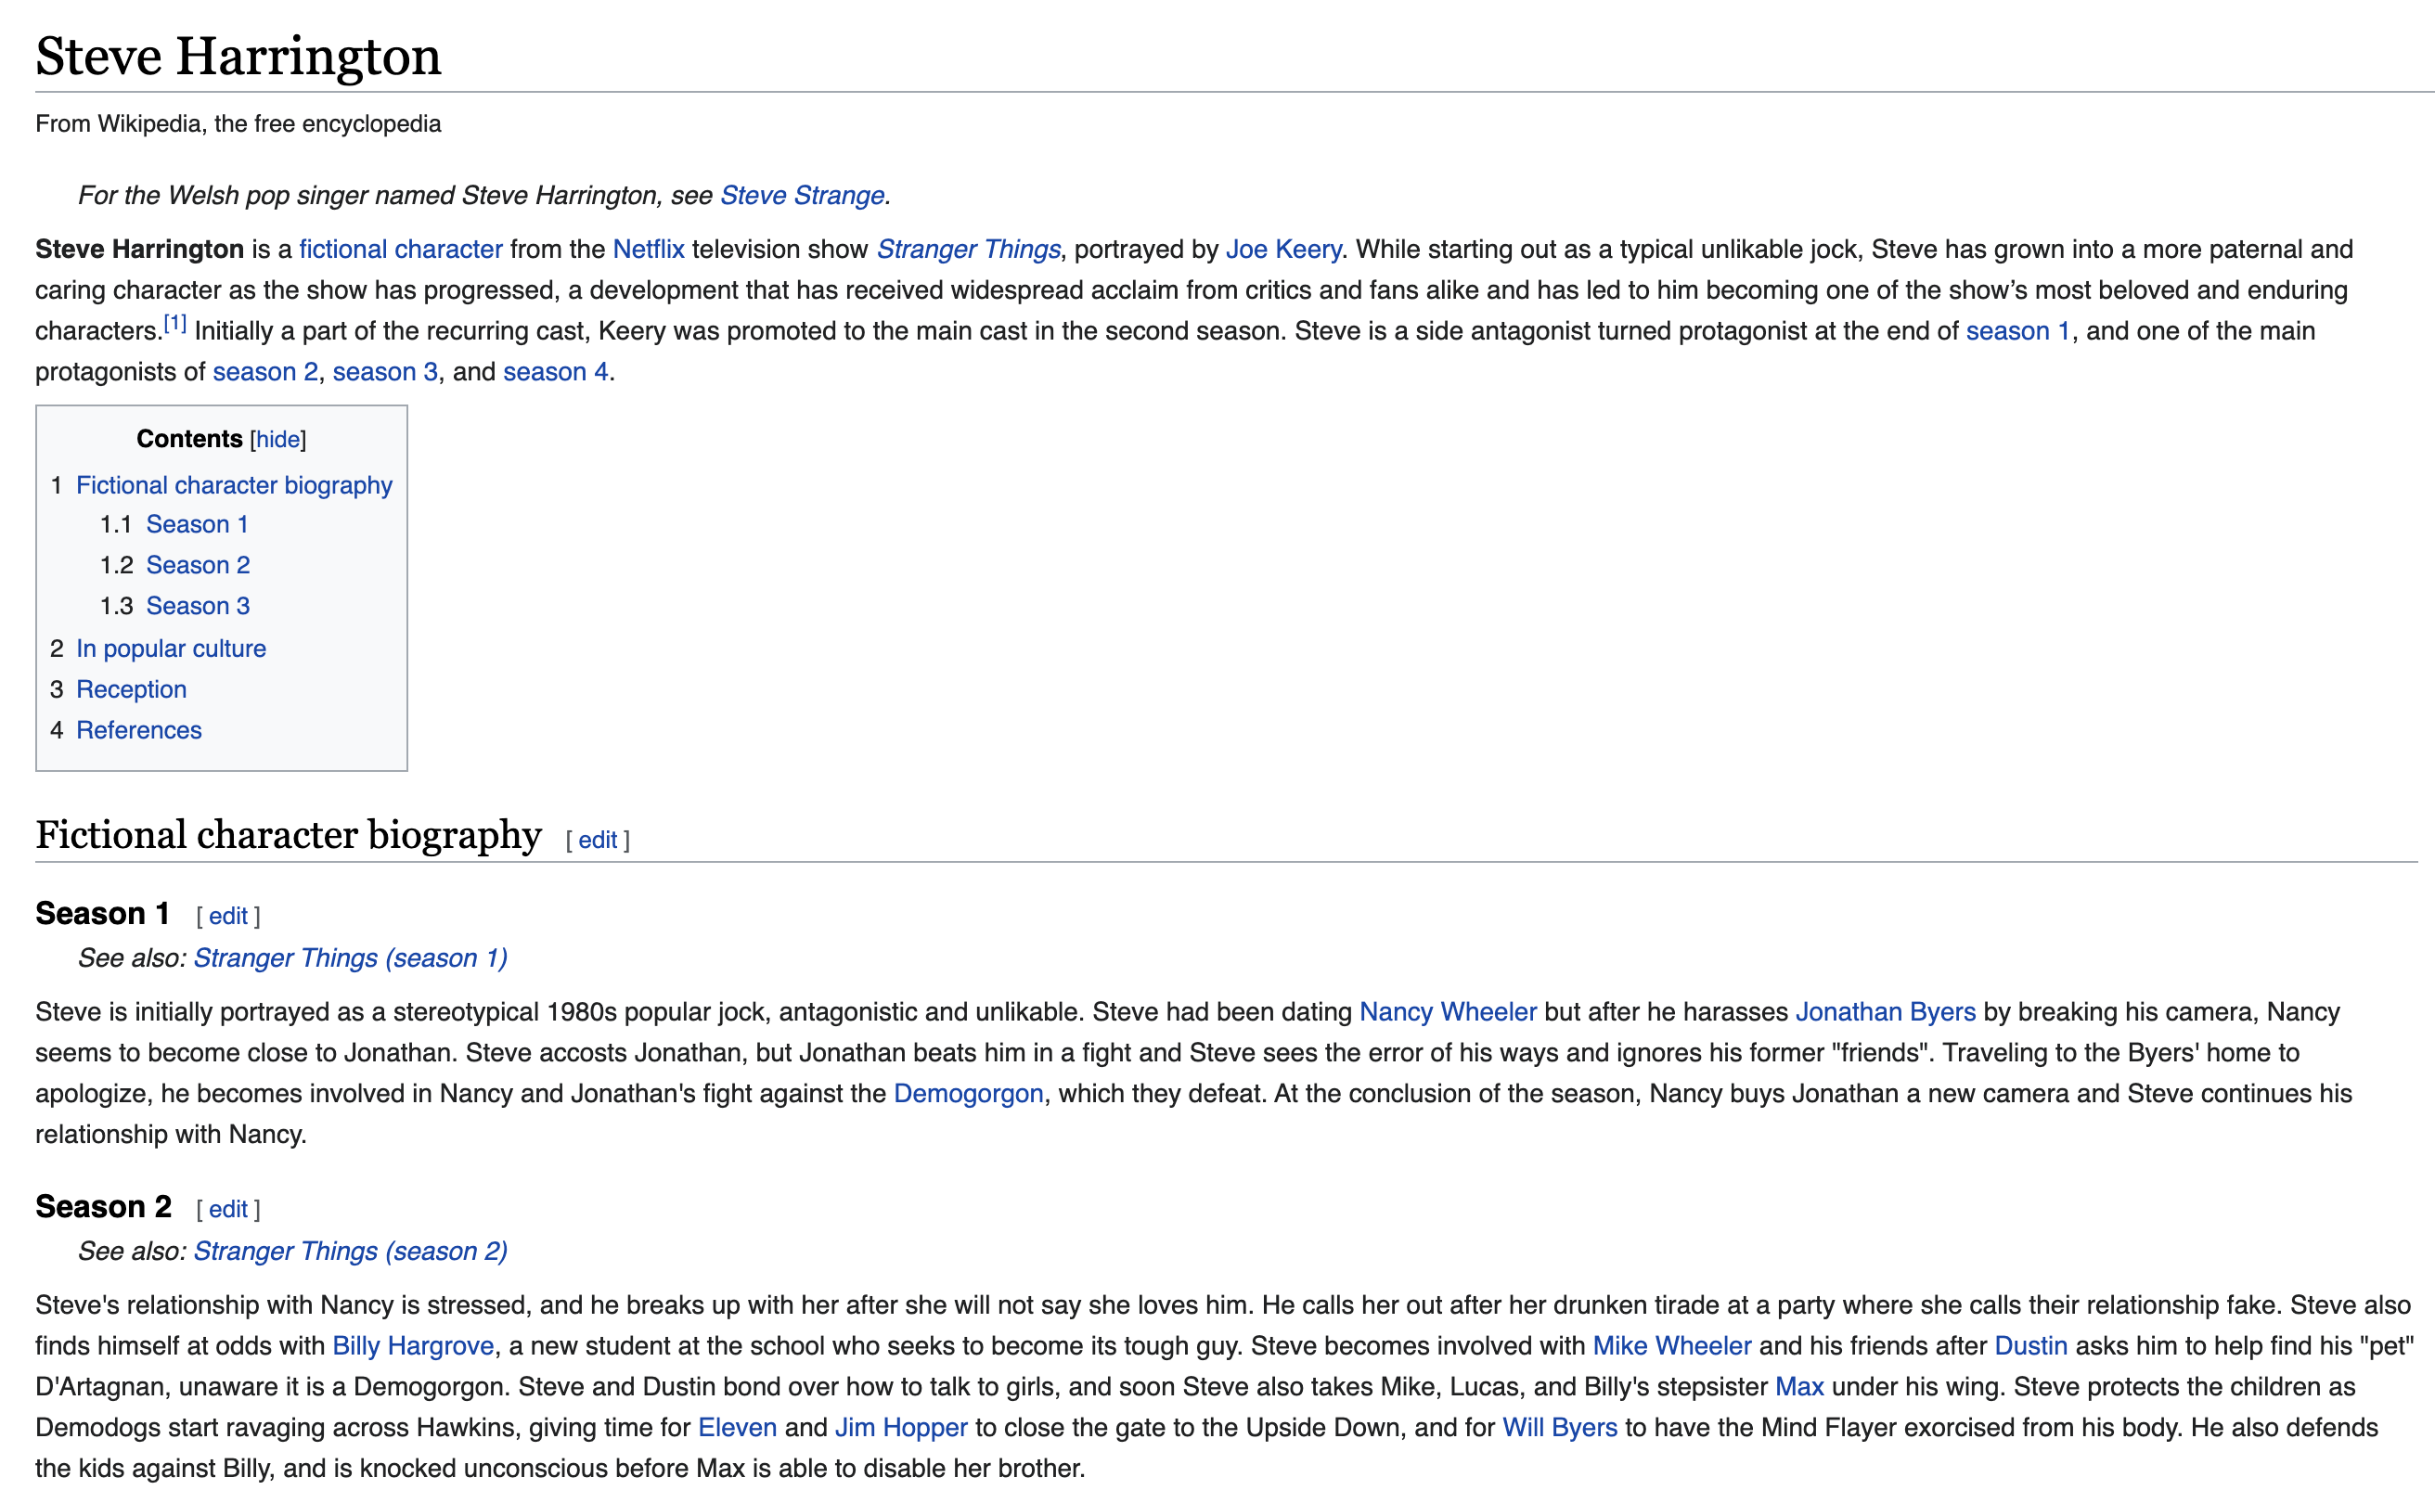
Task: Jump to Season 3 via Contents
Action: pos(198,604)
